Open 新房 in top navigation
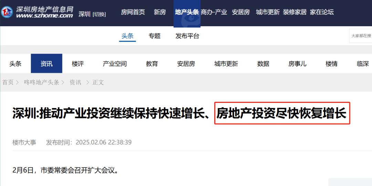 point(160,12)
